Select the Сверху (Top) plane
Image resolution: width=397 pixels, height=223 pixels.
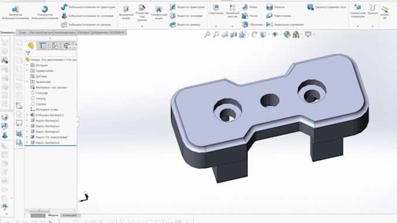click(38, 98)
